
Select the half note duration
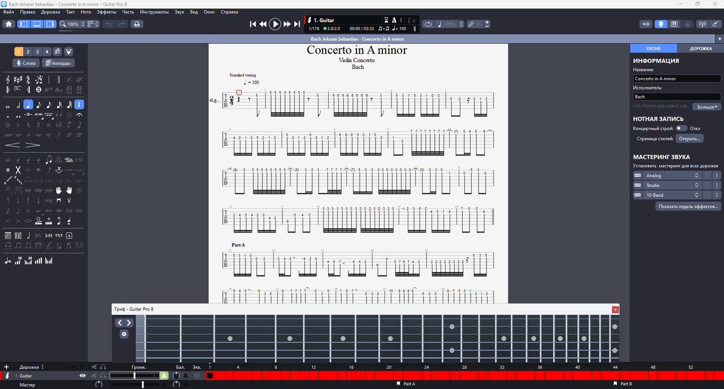(18, 105)
